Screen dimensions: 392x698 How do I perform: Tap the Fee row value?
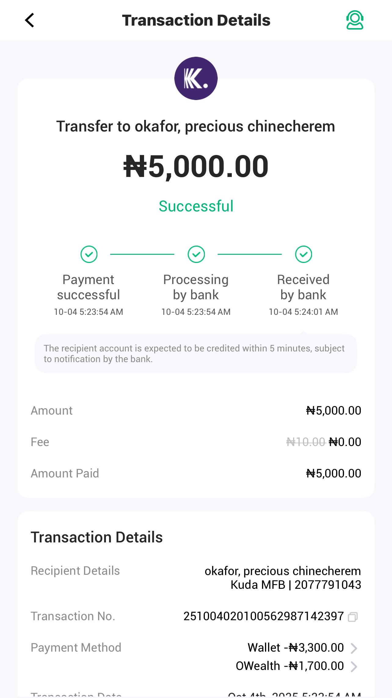[x=345, y=442]
